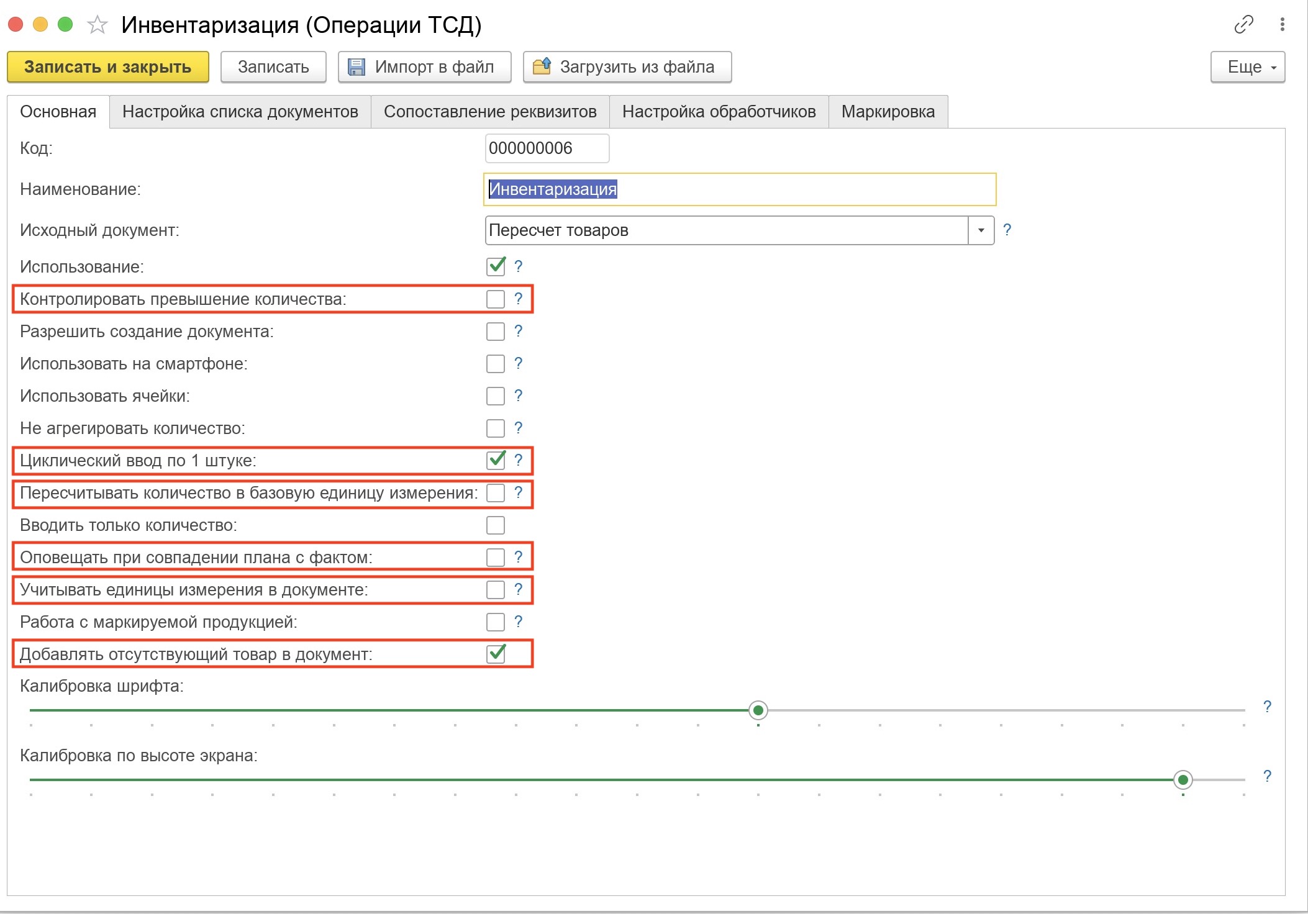Viewport: 1308px width, 914px height.
Task: Enable Разрешить создание документа checkbox
Action: coord(496,332)
